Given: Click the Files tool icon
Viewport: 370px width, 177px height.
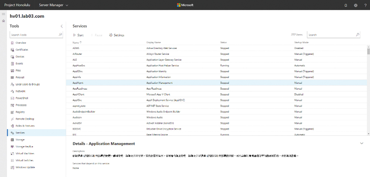Looking at the screenshot, I should pos(12,70).
